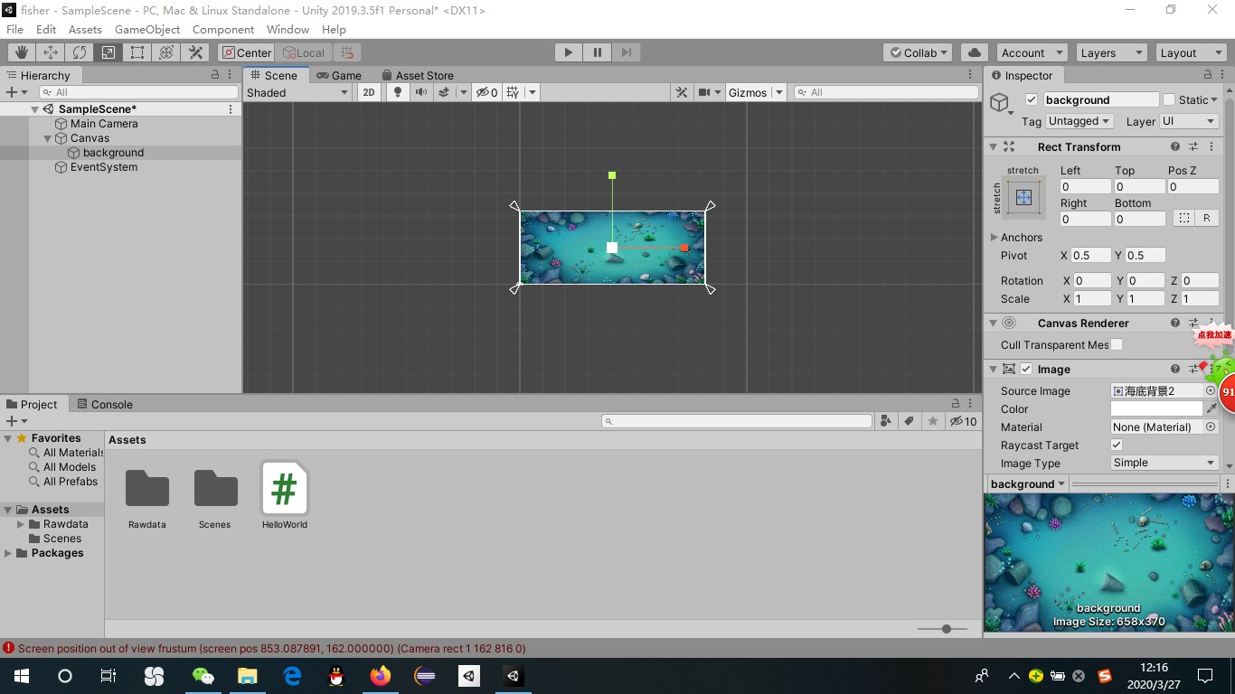Image resolution: width=1235 pixels, height=694 pixels.
Task: Select the Rotate tool
Action: tap(80, 52)
